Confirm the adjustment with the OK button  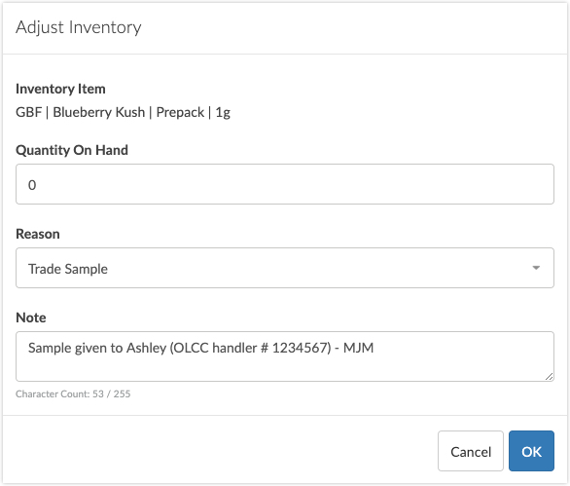pyautogui.click(x=531, y=451)
